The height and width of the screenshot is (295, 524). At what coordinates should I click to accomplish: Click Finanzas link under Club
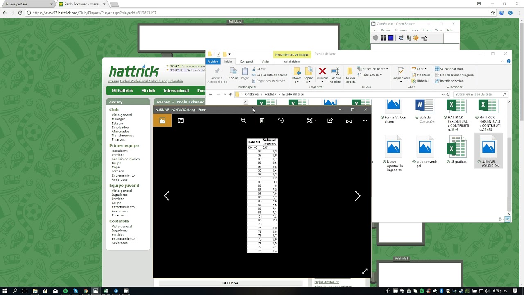(119, 139)
